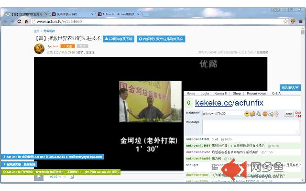Close the second browser tab
The height and width of the screenshot is (191, 306).
pyautogui.click(x=92, y=14)
